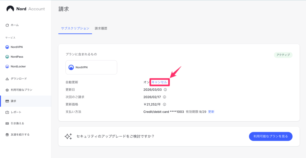Click the 更新日 label

pos(70,90)
